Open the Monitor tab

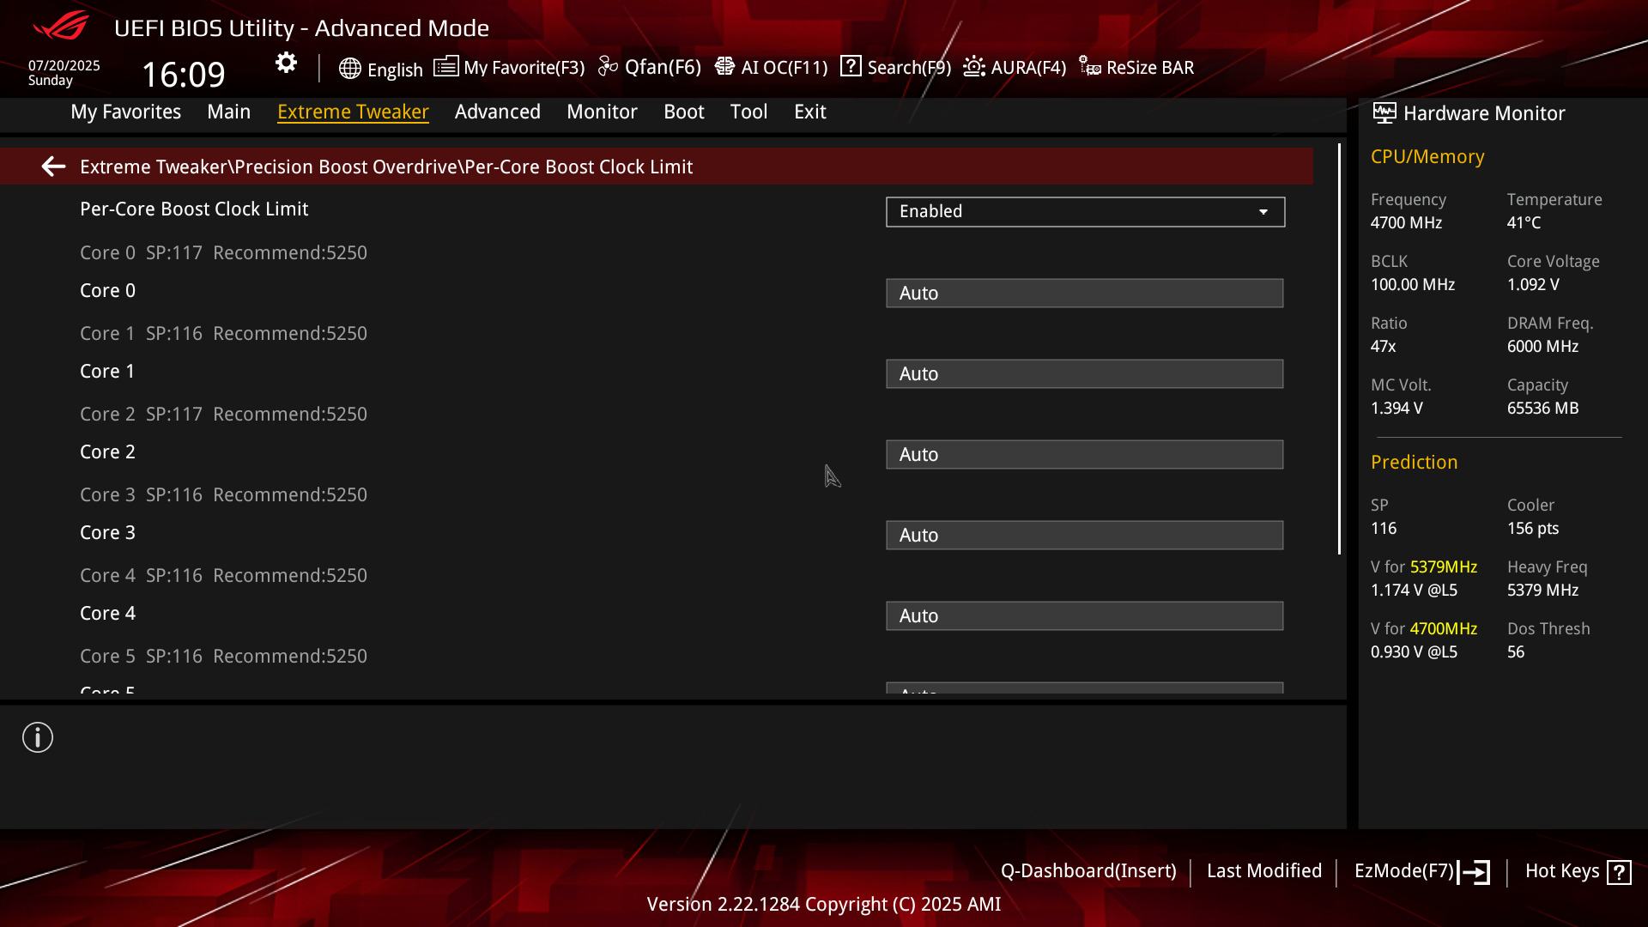[x=602, y=112]
